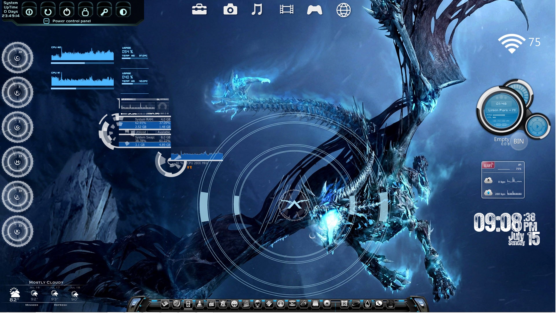The width and height of the screenshot is (556, 313).
Task: Click the Wifi badge on network widget
Action: (x=488, y=165)
